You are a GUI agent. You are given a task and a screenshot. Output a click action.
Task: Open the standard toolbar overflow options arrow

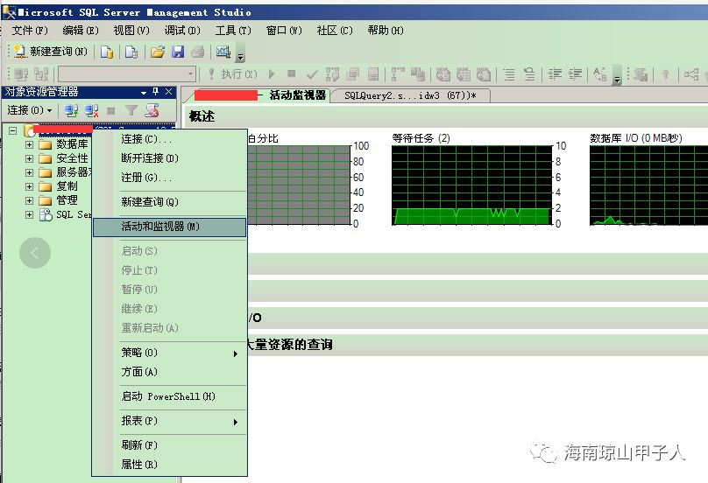tap(241, 52)
